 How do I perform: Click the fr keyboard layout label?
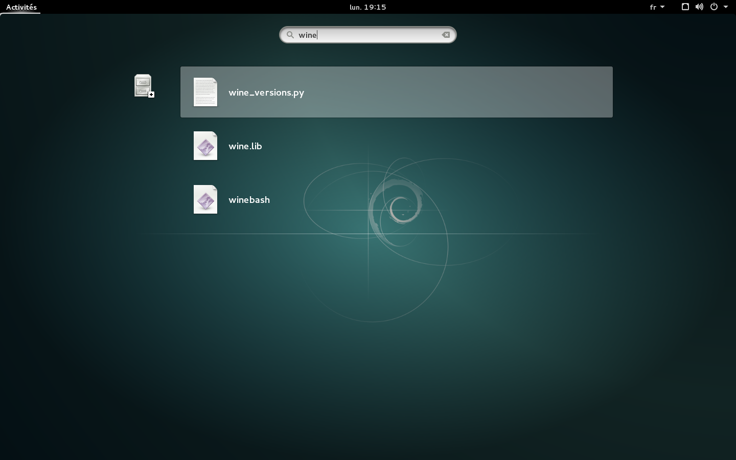653,7
